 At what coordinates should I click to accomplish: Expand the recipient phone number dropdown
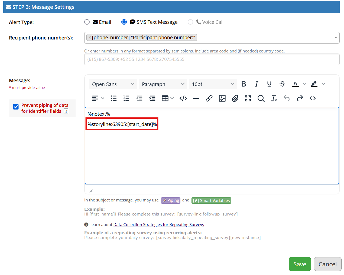coord(336,38)
